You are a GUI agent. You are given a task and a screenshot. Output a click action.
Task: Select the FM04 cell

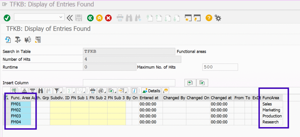(x=21, y=122)
